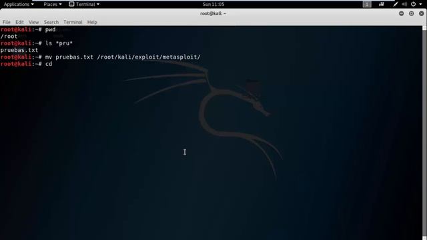The height and width of the screenshot is (240, 427).
Task: Open the Help menu
Action: [x=92, y=22]
